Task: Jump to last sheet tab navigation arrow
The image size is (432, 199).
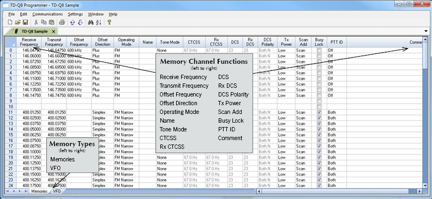Action: 26,191
